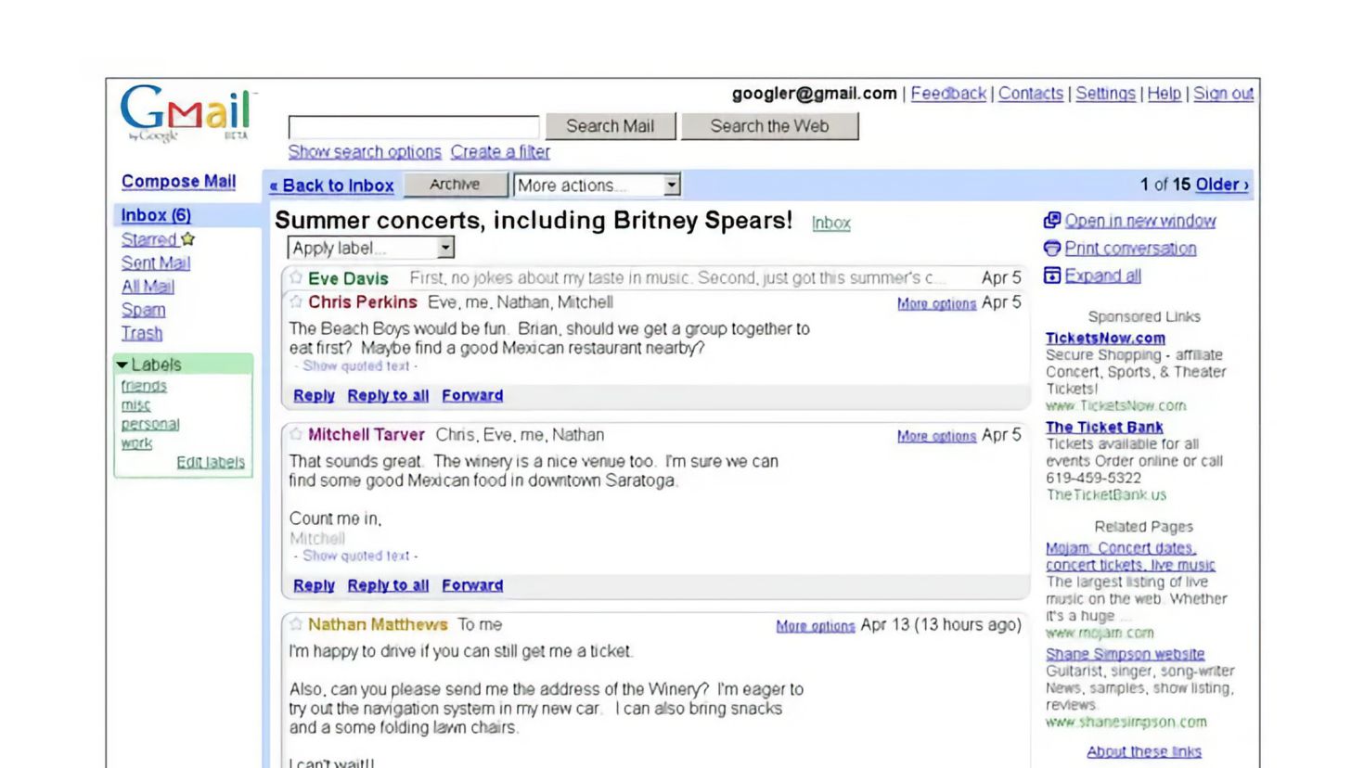Reply to all on Mitchell Tarver message
The width and height of the screenshot is (1364, 768).
(388, 585)
